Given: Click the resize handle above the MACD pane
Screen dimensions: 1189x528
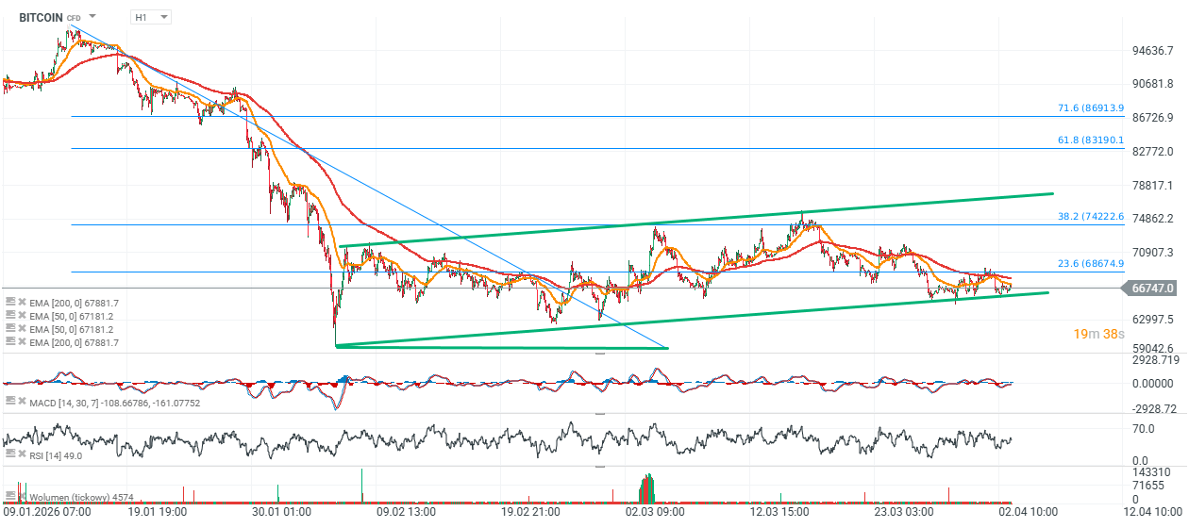Looking at the screenshot, I should point(599,353).
